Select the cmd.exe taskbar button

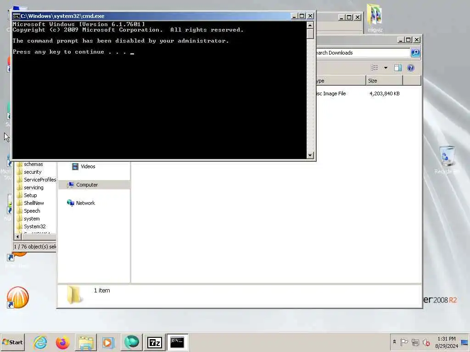[x=177, y=342]
